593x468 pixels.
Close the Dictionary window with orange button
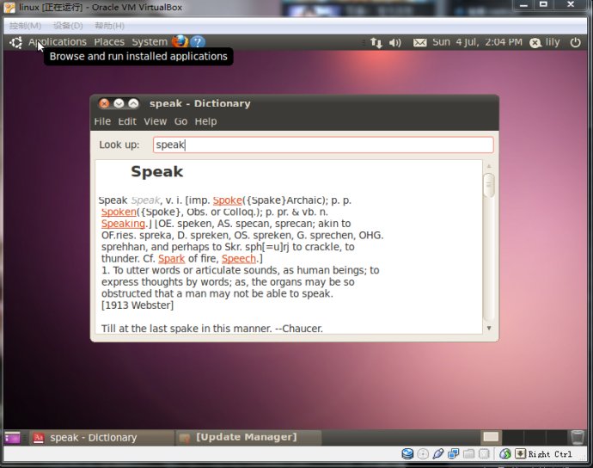[x=104, y=103]
